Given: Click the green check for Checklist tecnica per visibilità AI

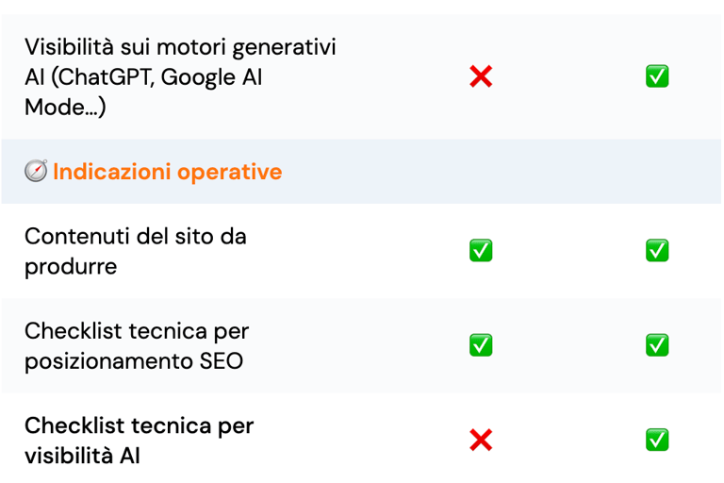Looking at the screenshot, I should pyautogui.click(x=657, y=440).
